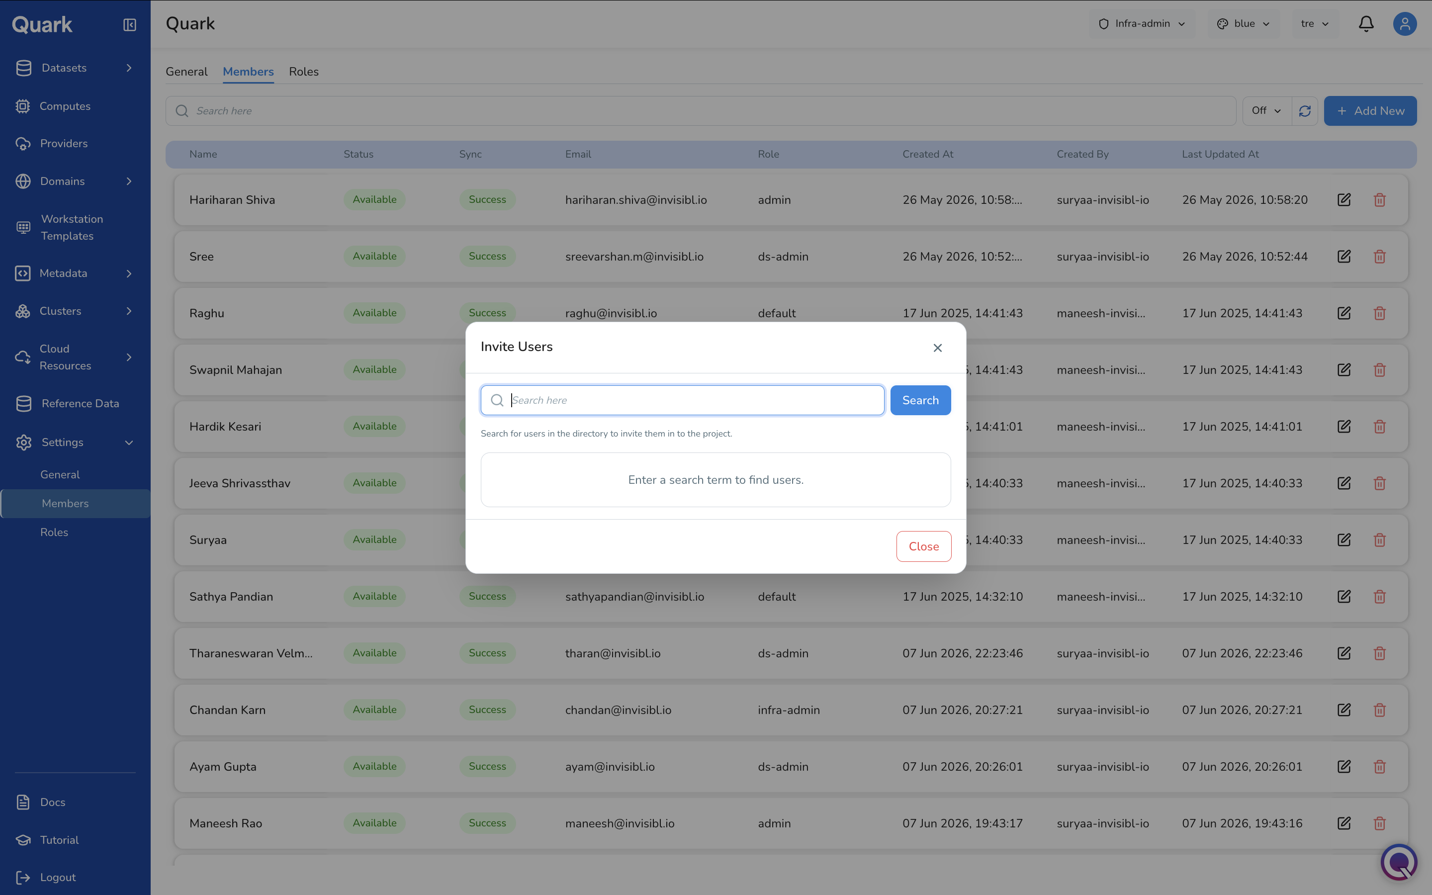The height and width of the screenshot is (895, 1432).
Task: Click the Created At column header
Action: pos(927,154)
